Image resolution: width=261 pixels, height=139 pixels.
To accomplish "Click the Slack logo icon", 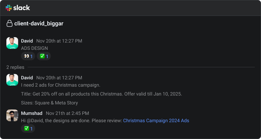I will point(9,8).
